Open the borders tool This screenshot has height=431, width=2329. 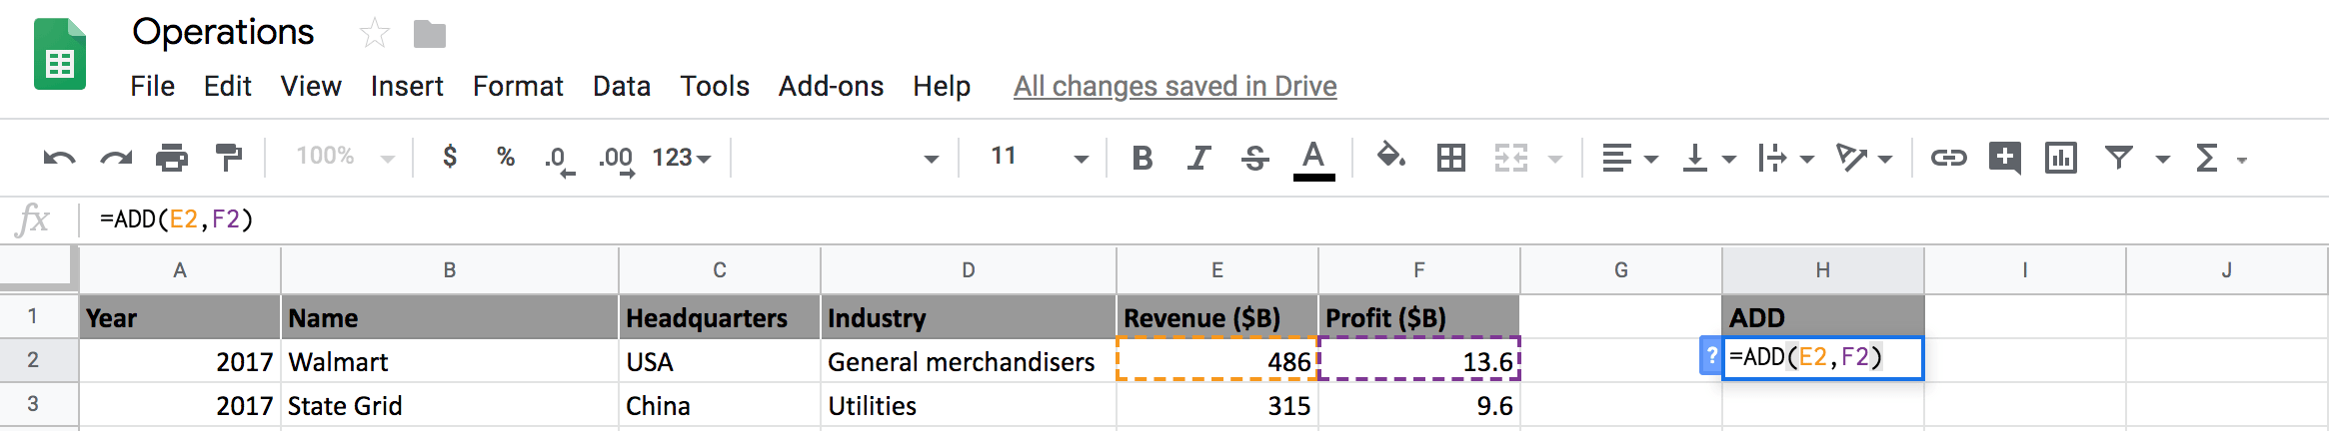(1451, 158)
